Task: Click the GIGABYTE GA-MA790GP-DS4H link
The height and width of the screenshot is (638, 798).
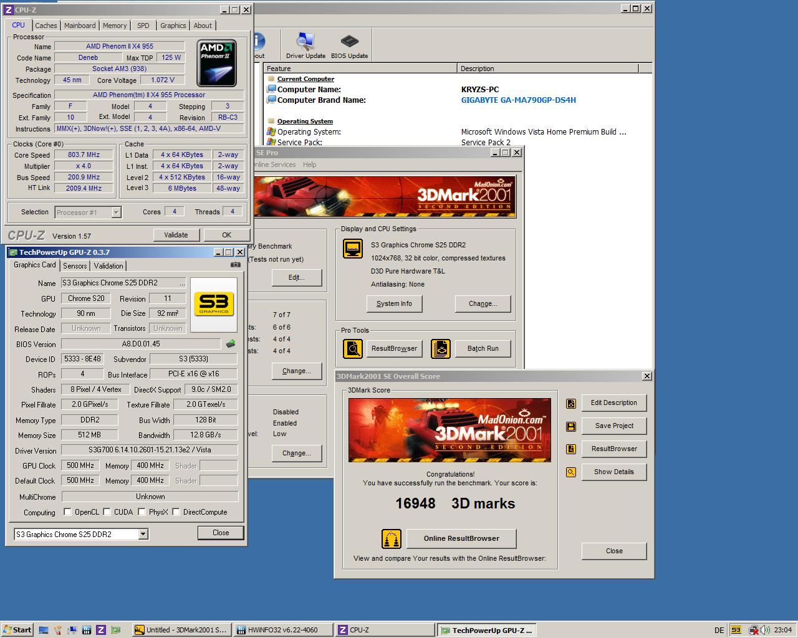Action: (518, 100)
